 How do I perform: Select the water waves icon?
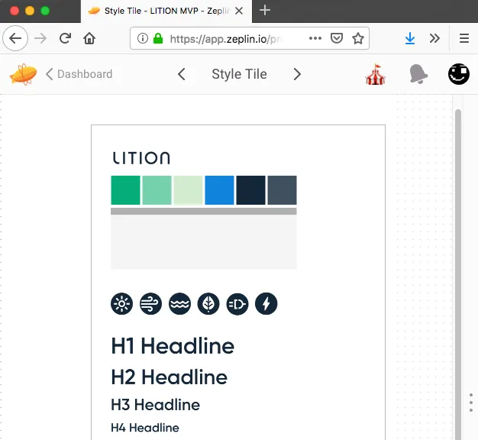179,304
